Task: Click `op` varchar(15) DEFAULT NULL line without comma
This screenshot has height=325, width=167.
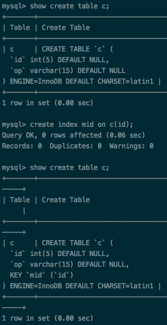Action: pyautogui.click(x=68, y=71)
